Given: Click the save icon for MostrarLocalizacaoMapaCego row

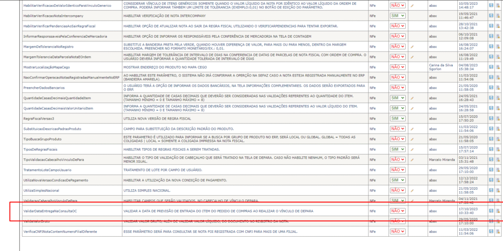Looking at the screenshot, I should (491, 67).
